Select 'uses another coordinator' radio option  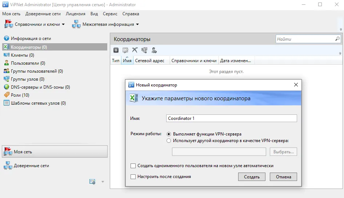pyautogui.click(x=168, y=141)
